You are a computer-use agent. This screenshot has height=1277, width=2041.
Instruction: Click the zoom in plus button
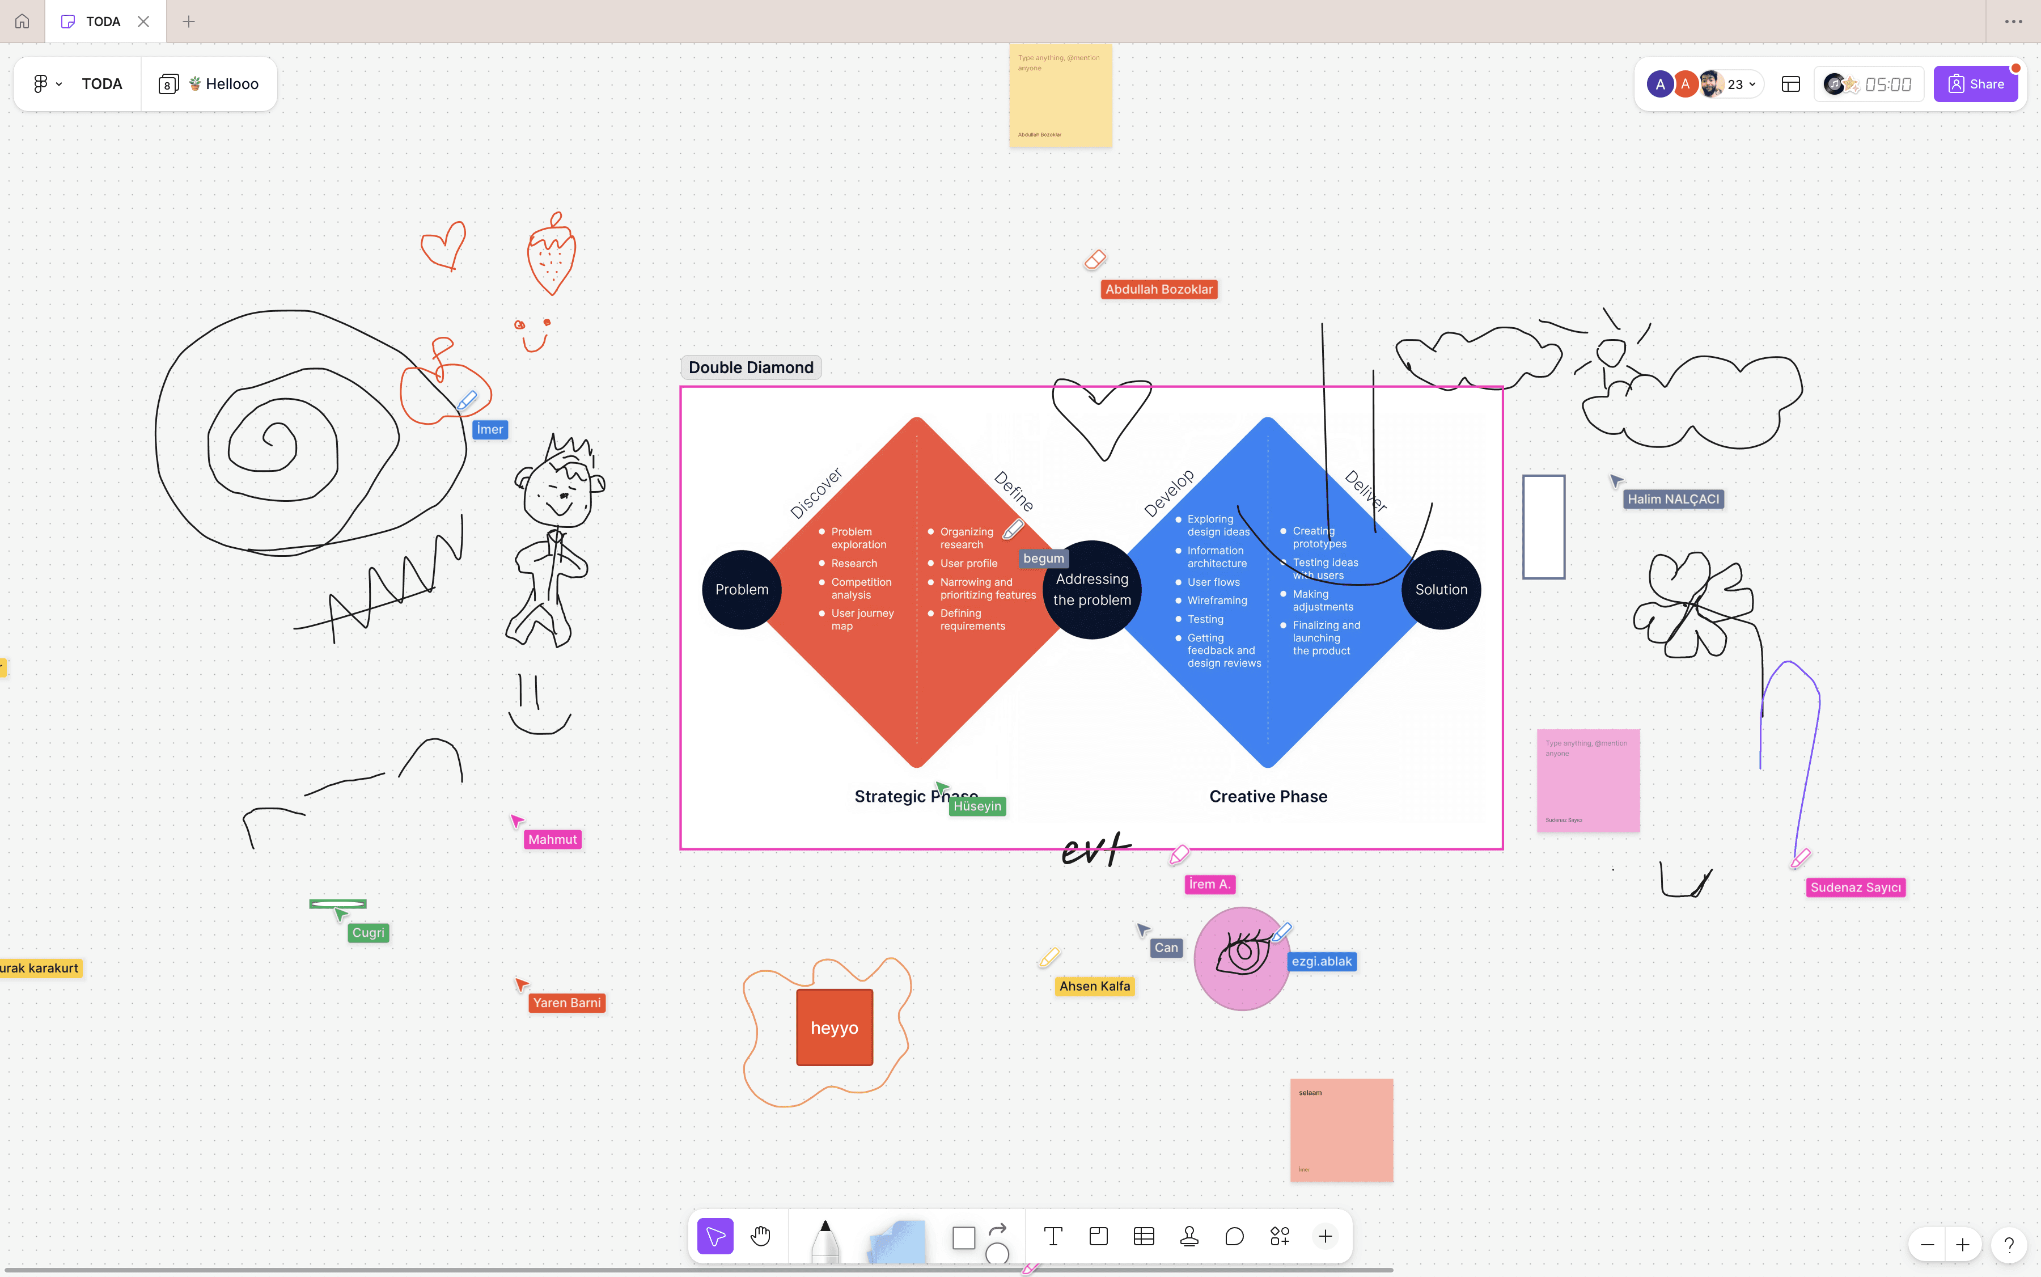pos(1962,1244)
